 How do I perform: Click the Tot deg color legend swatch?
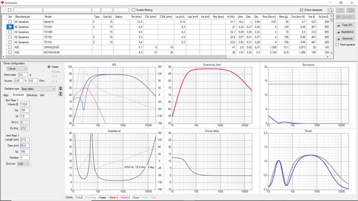[x=91, y=198]
